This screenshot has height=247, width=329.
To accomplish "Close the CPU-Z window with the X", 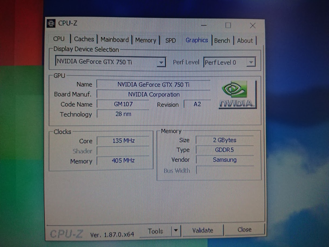I will [253, 26].
